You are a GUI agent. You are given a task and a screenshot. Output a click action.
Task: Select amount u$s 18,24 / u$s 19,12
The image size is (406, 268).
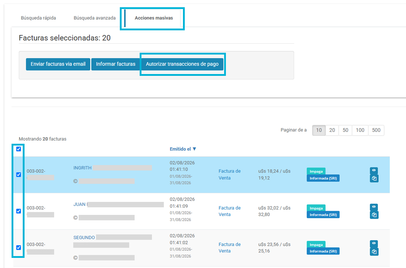[274, 174]
